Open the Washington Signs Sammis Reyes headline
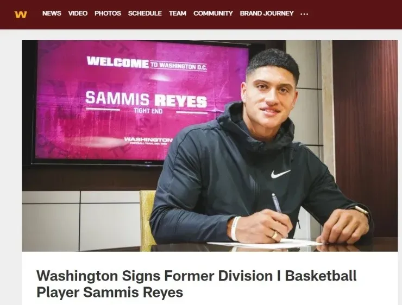This screenshot has width=402, height=305. click(197, 284)
